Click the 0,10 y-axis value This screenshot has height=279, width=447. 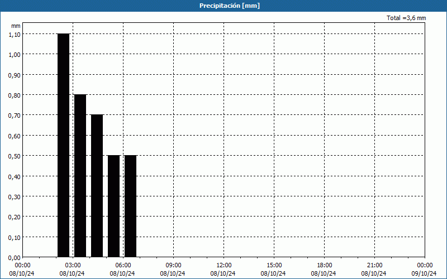click(15, 238)
